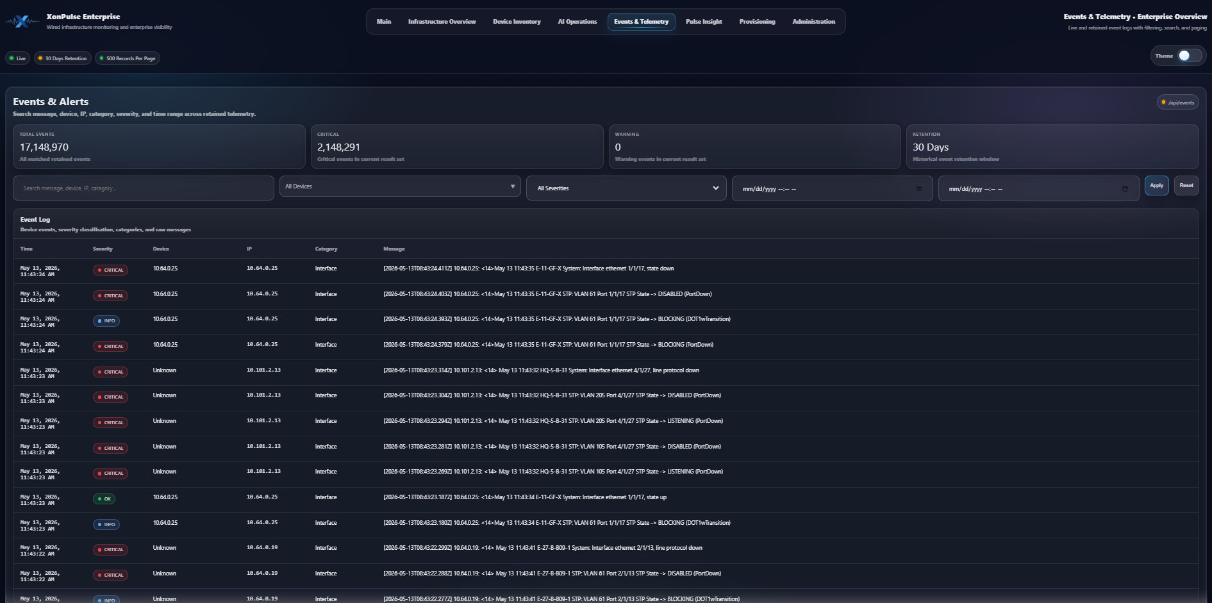Navigate to the Provisioning tab
Screen dimensions: 1212x603
click(757, 22)
